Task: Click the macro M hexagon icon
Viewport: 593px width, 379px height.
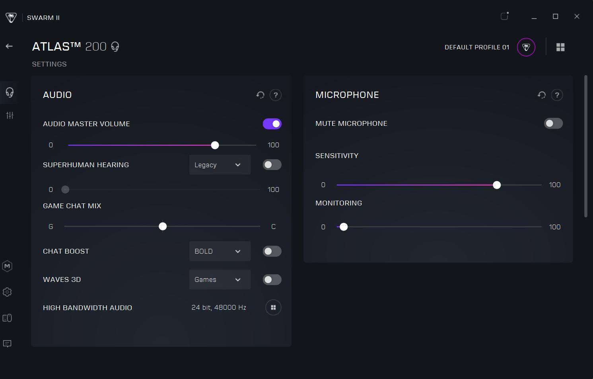Action: click(7, 266)
